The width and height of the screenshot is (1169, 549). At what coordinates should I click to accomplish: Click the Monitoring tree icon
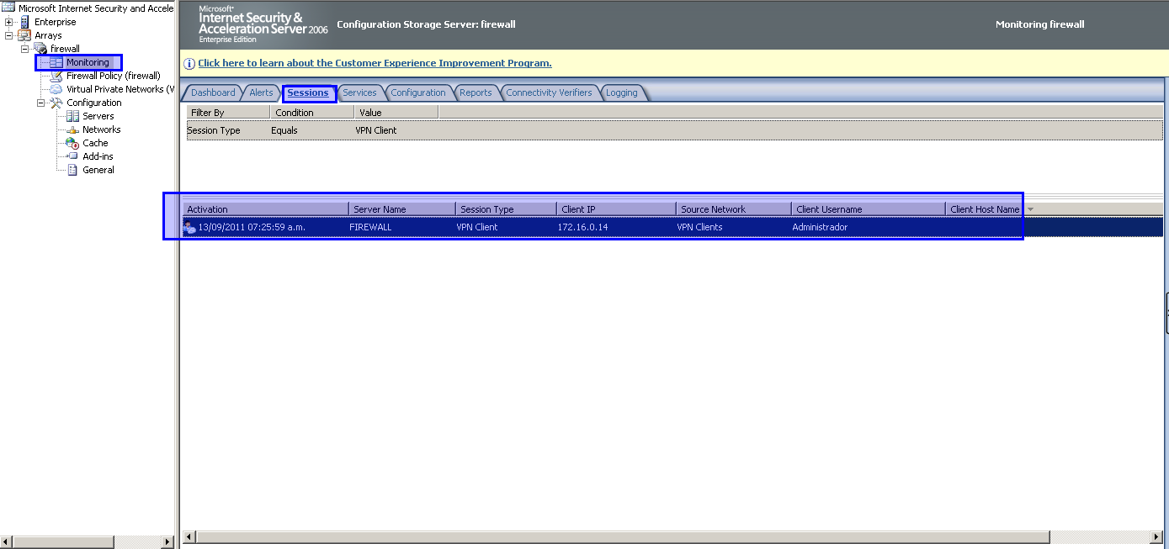[56, 62]
